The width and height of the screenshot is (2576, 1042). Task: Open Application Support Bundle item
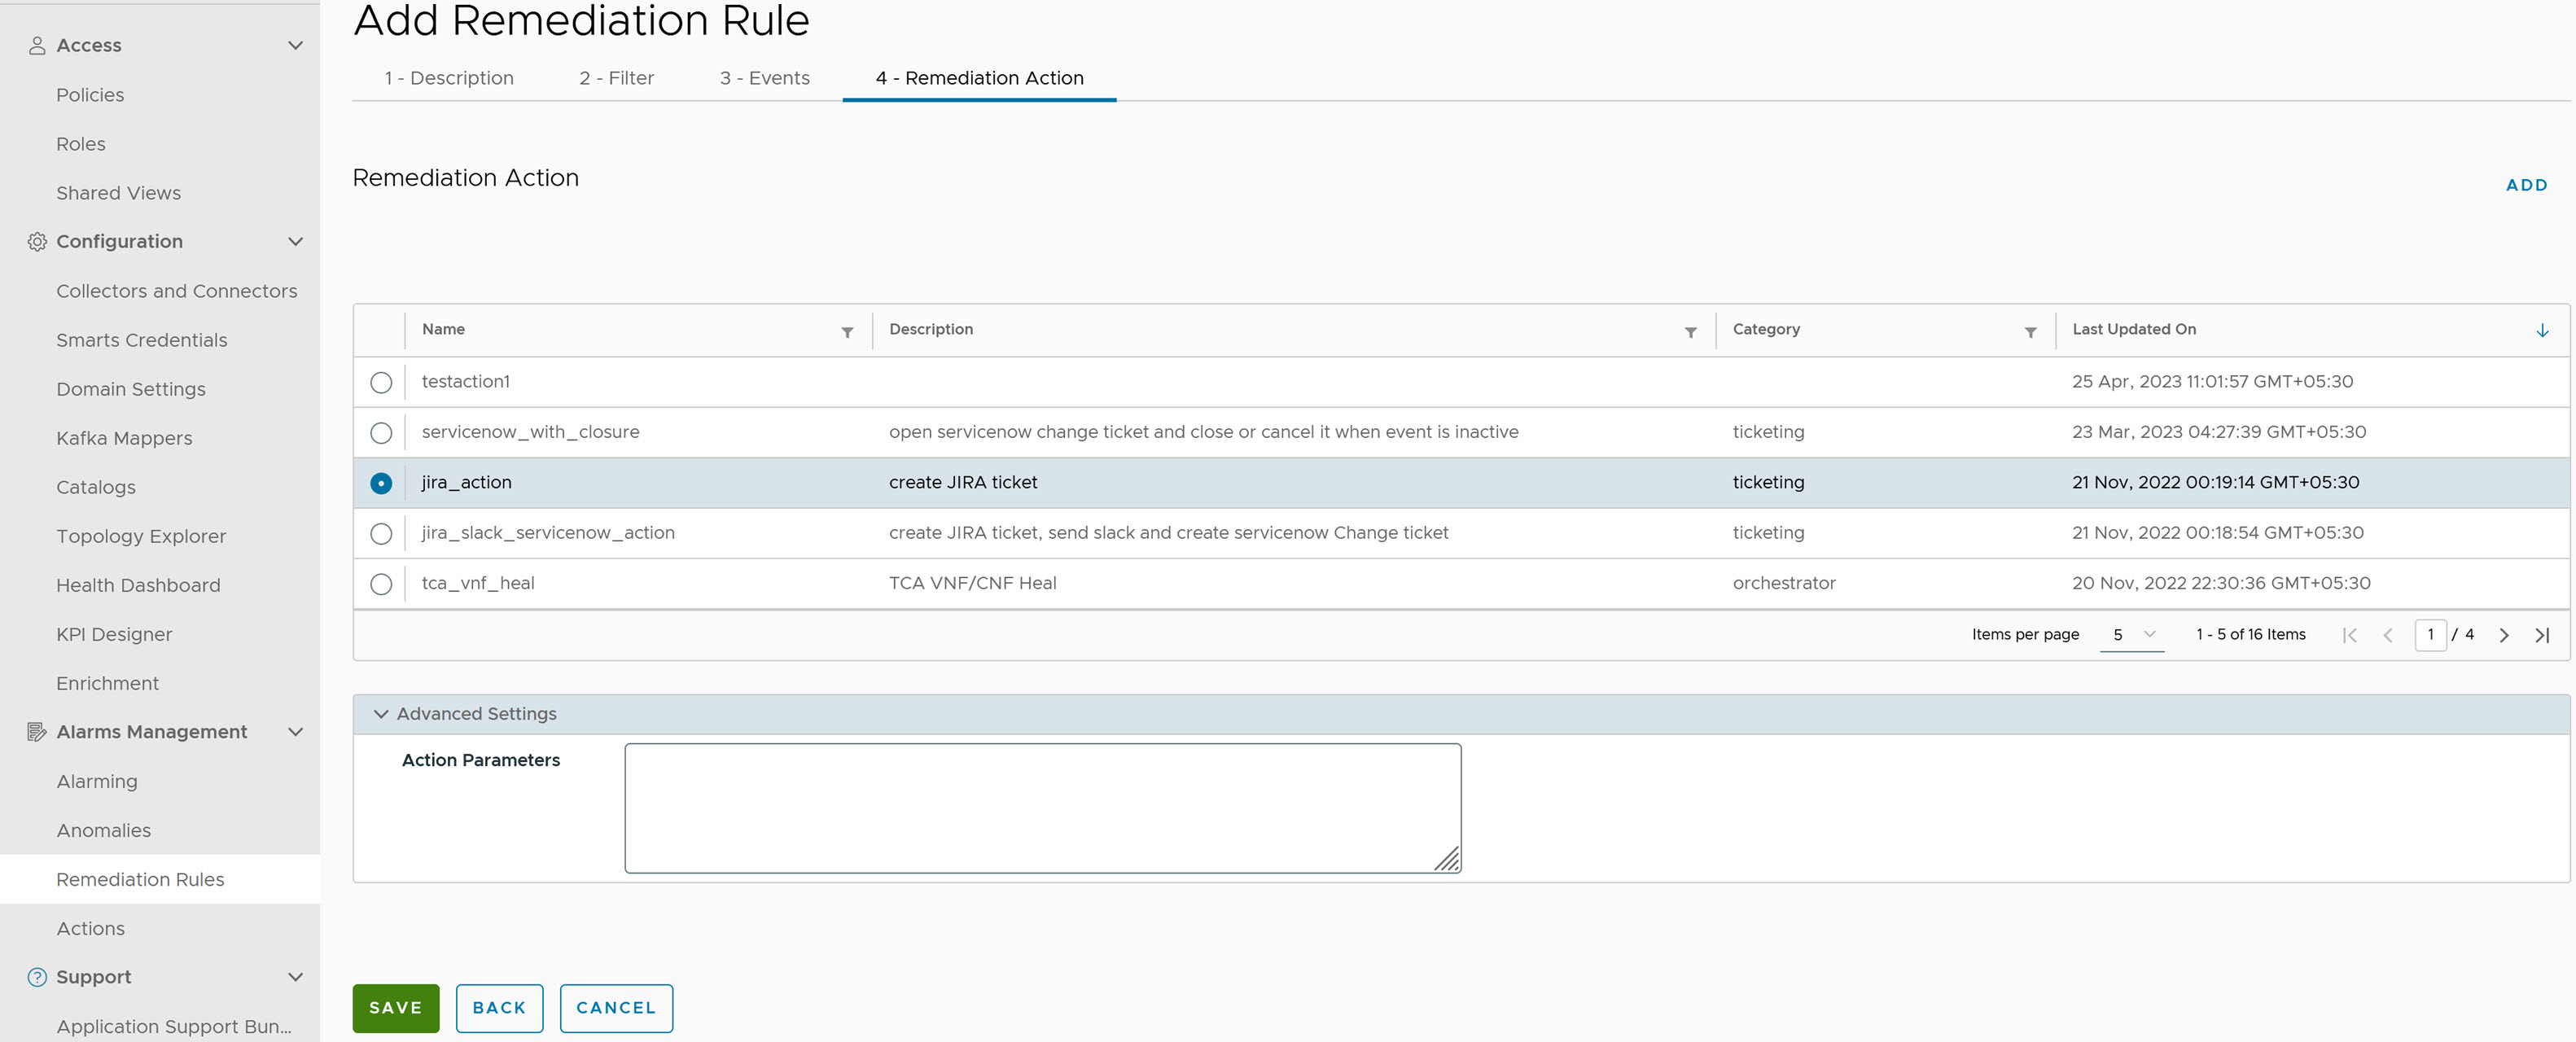pos(174,1026)
